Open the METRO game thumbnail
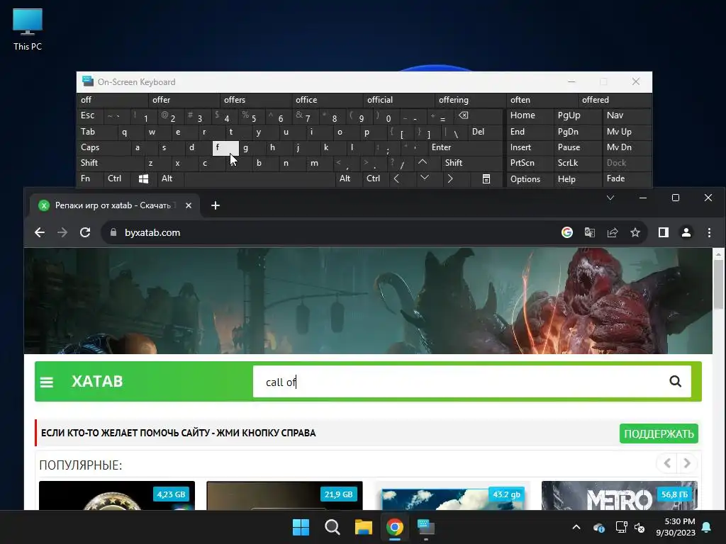Viewport: 726px width, 544px height. 620,495
